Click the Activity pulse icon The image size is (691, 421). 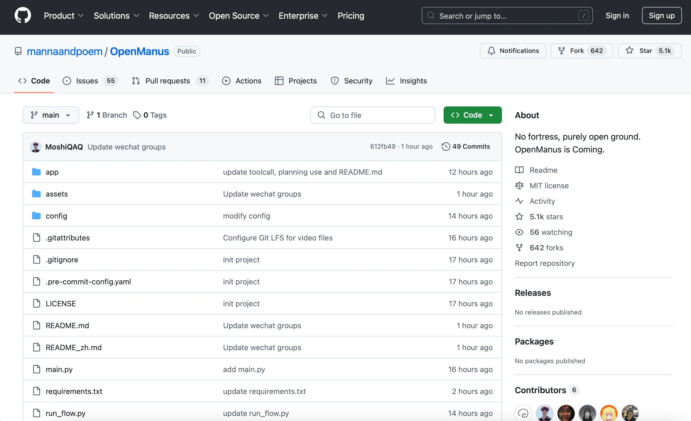coord(519,201)
